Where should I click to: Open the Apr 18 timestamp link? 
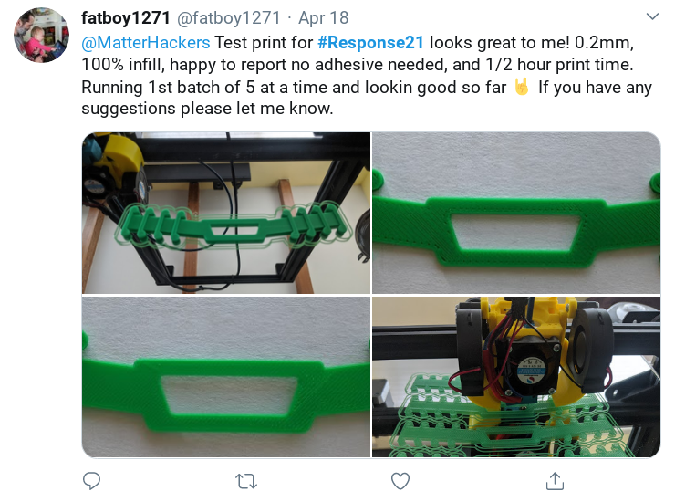[x=323, y=17]
